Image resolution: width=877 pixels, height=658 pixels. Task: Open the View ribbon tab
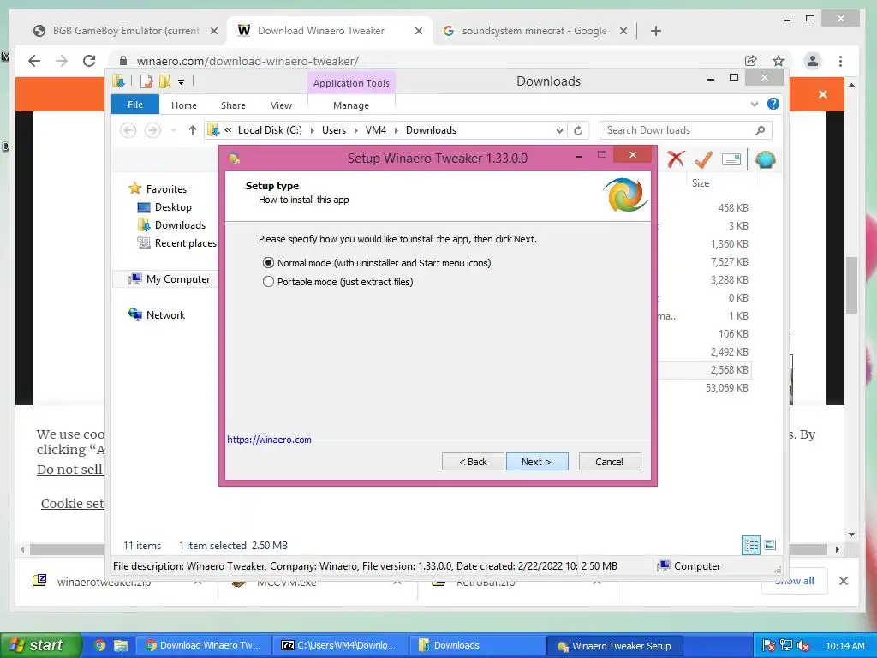point(281,105)
